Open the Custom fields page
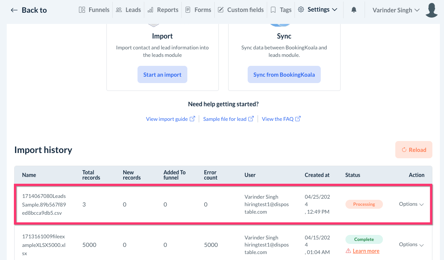Image resolution: width=444 pixels, height=260 pixels. click(x=241, y=10)
